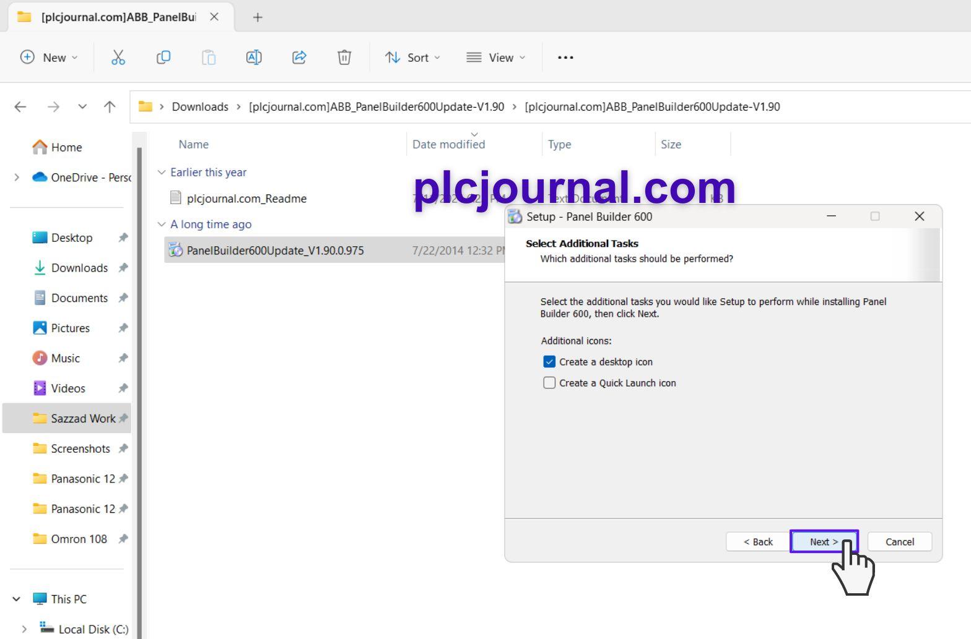Viewport: 971px width, 639px height.
Task: Sort by the Type column header
Action: coord(559,144)
